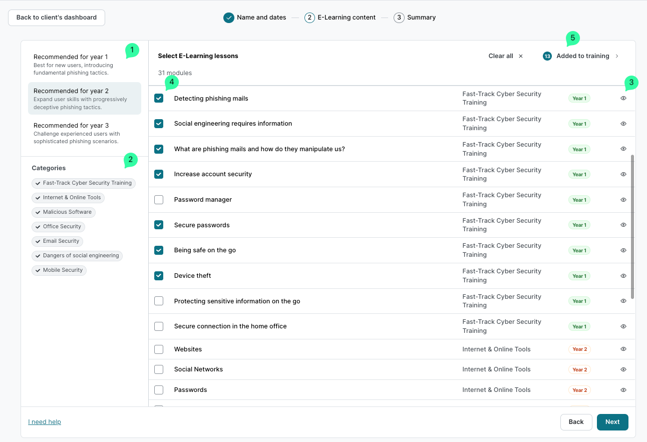647x442 pixels.
Task: Check the Password manager checkbox
Action: point(159,200)
